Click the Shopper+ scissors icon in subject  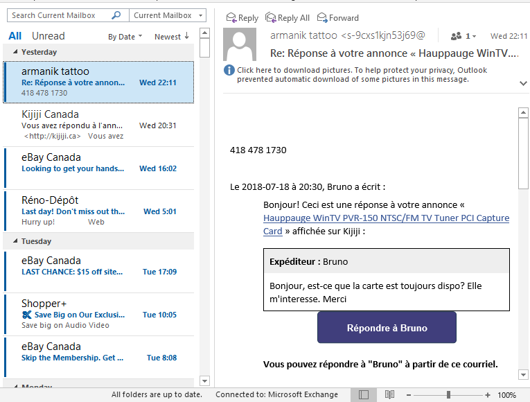(x=26, y=315)
